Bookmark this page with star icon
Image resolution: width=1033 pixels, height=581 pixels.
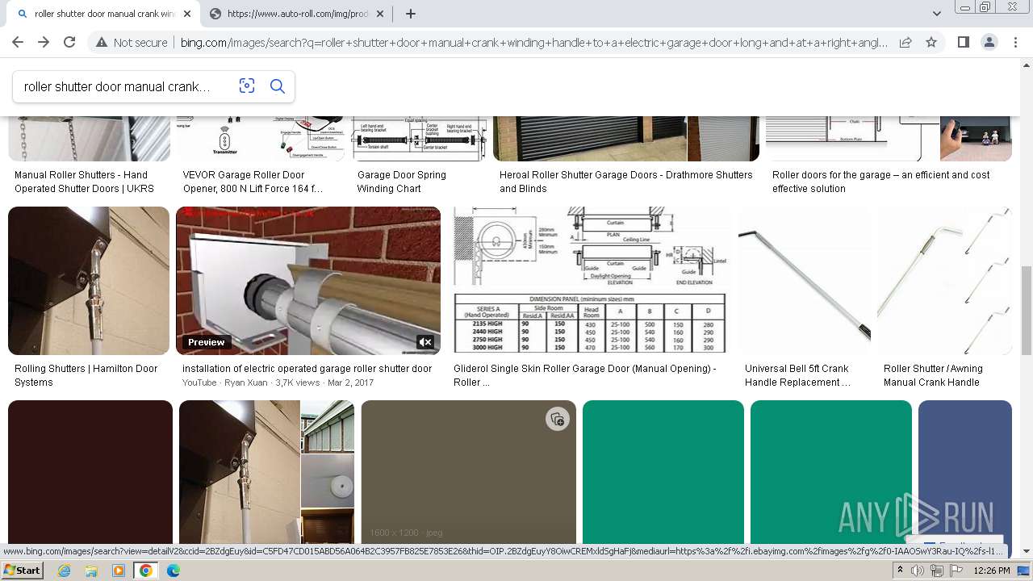point(931,43)
